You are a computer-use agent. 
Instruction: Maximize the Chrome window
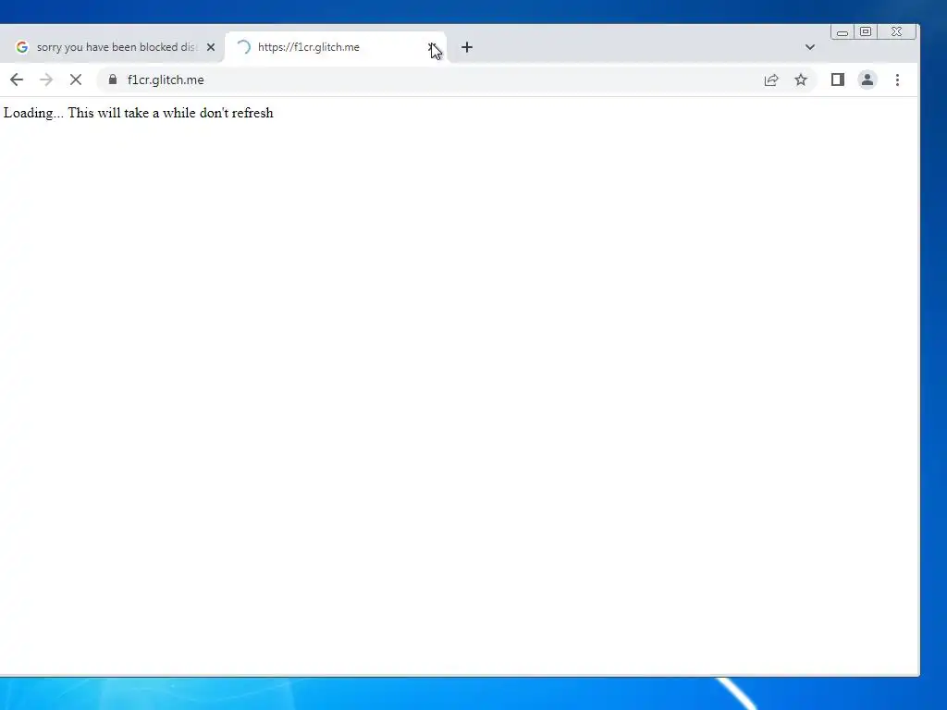[x=866, y=32]
